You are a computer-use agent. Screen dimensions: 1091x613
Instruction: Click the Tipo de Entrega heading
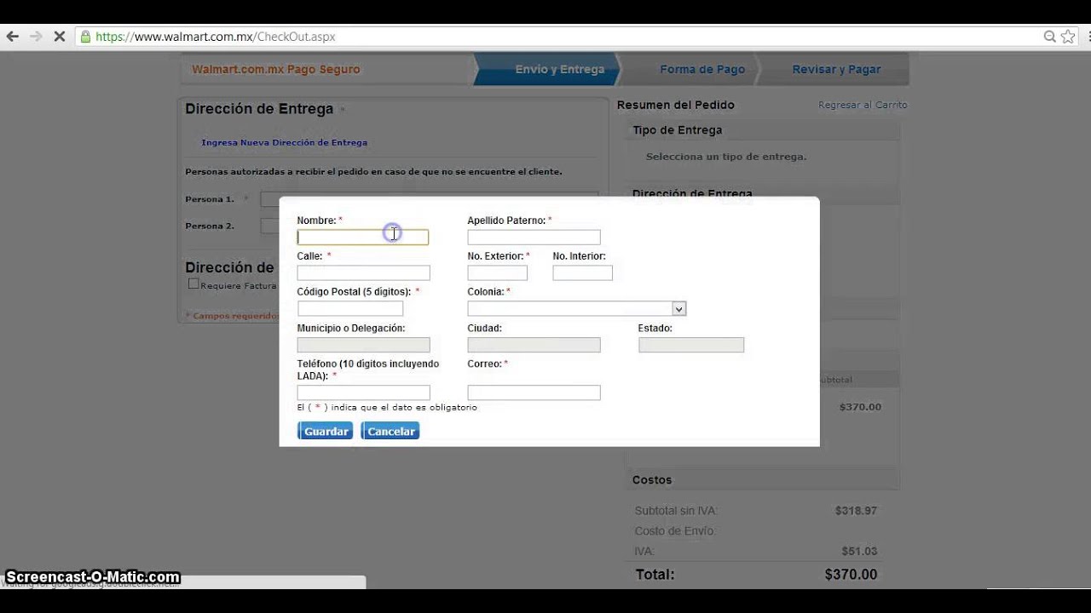pyautogui.click(x=677, y=130)
